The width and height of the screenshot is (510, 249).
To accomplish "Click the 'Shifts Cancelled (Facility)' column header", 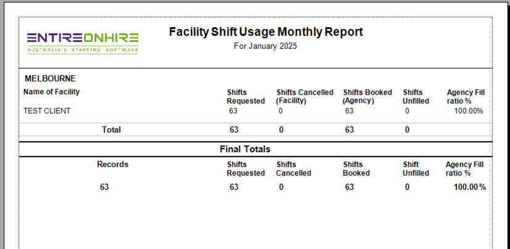I will (304, 96).
